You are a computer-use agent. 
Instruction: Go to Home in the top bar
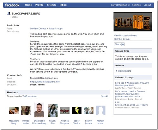click(x=28, y=5)
